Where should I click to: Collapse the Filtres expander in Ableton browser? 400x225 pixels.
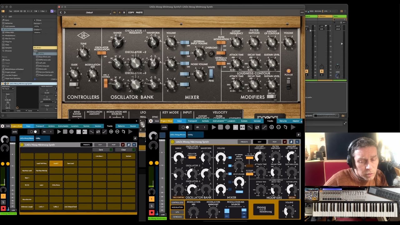[34, 20]
